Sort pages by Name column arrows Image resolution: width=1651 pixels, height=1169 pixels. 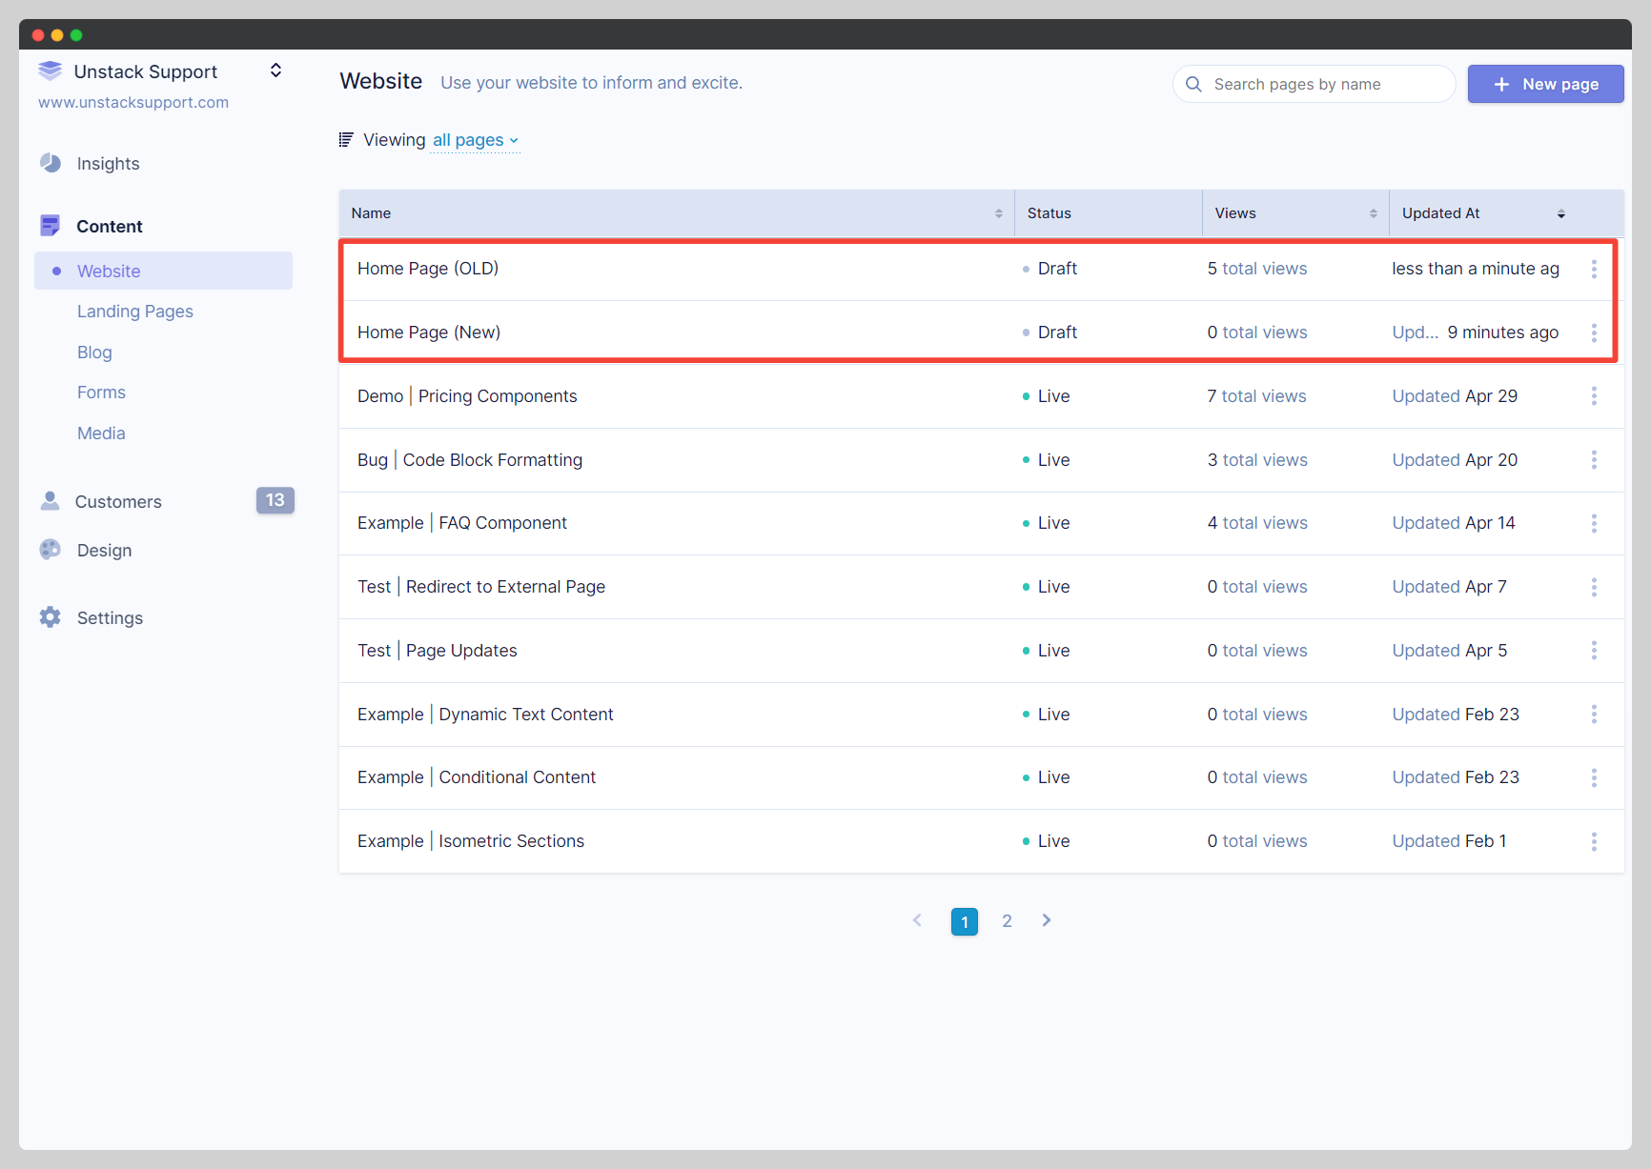[x=998, y=213]
